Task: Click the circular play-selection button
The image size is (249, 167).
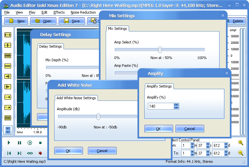Action: (30, 143)
